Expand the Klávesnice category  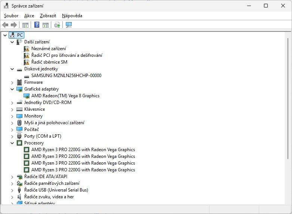pos(12,109)
